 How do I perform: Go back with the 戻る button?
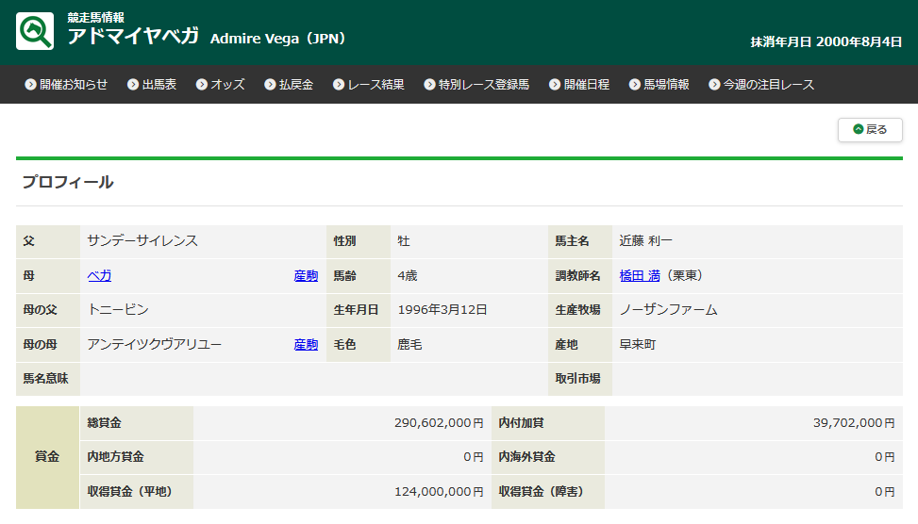[870, 130]
